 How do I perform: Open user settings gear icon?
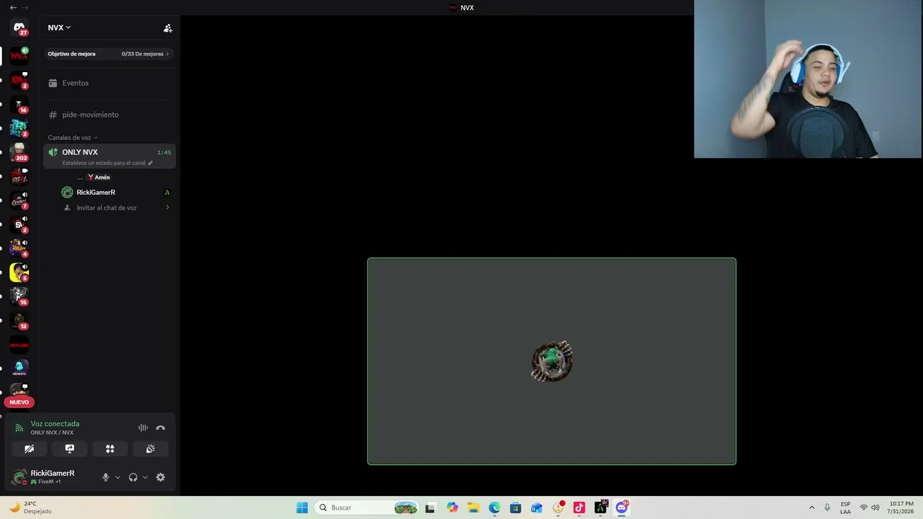click(x=161, y=477)
